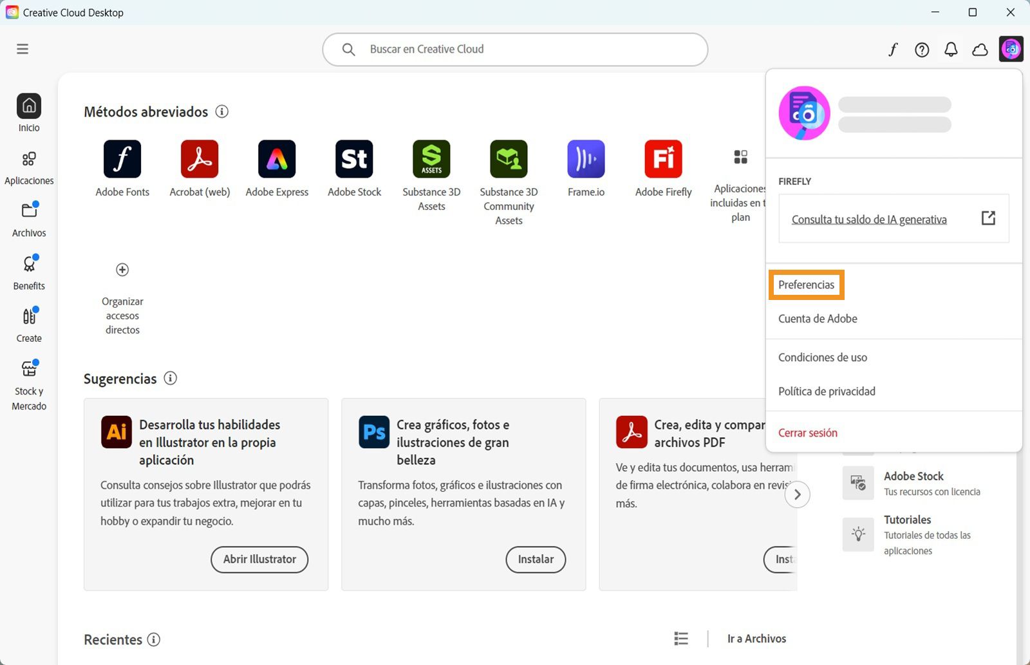Open Adobe Firefly shortcut
Screen dimensions: 1030x665
click(663, 169)
